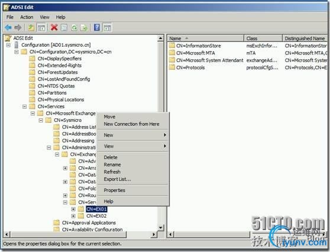
Task: Click the Back arrow toolbar icon
Action: click(x=8, y=28)
